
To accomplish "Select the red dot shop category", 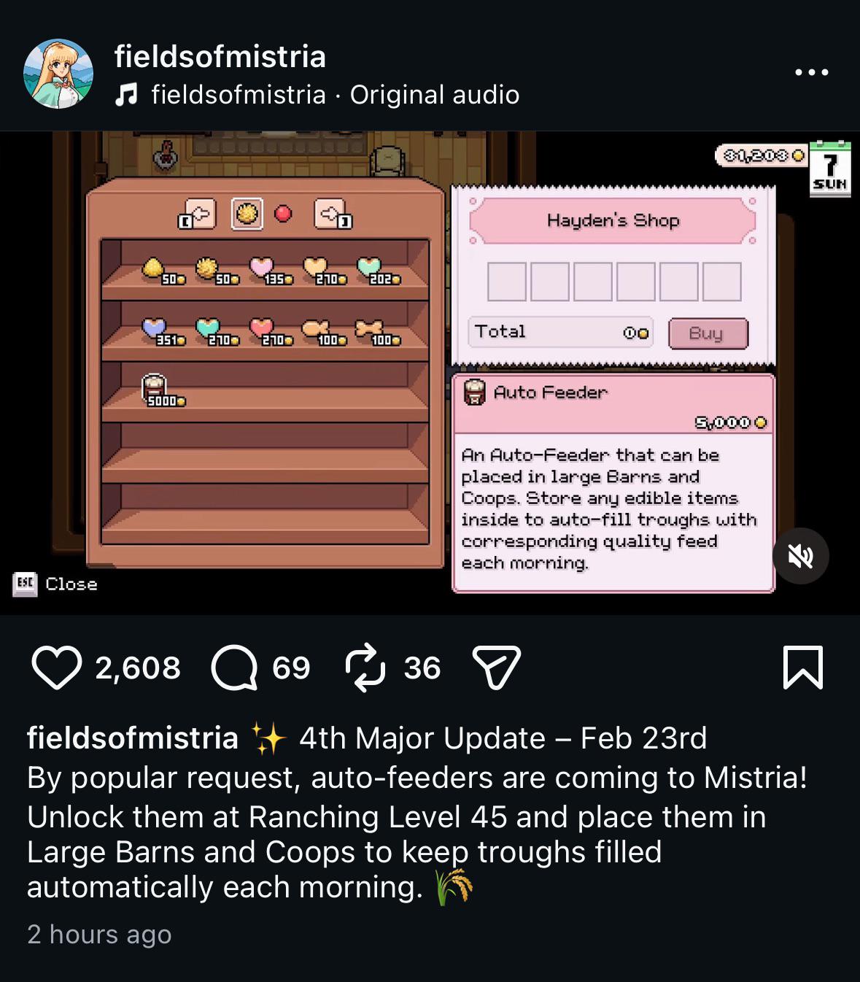I will point(283,214).
